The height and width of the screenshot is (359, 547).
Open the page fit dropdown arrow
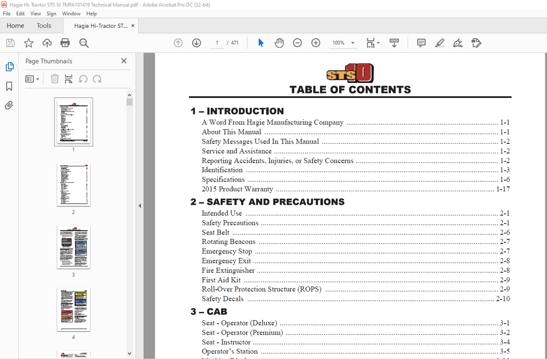coord(378,43)
